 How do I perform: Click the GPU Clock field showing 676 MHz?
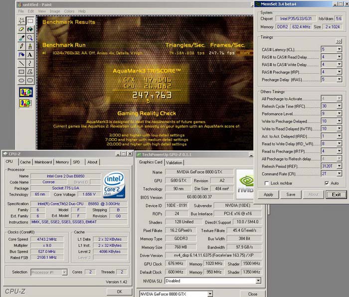[175, 264]
